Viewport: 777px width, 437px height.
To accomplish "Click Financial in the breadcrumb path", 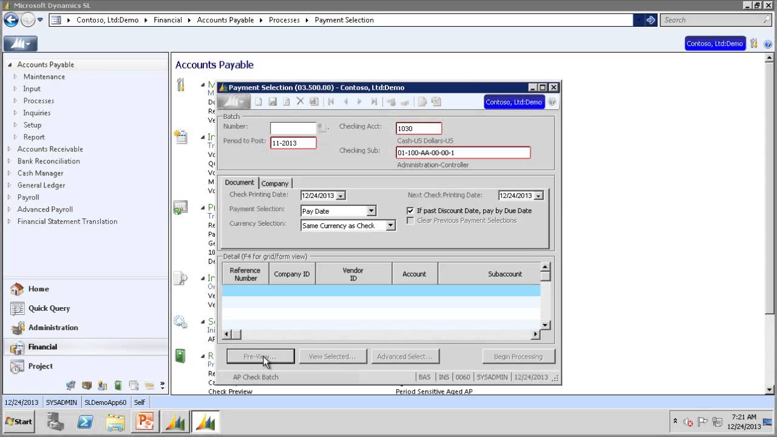I will [x=168, y=20].
